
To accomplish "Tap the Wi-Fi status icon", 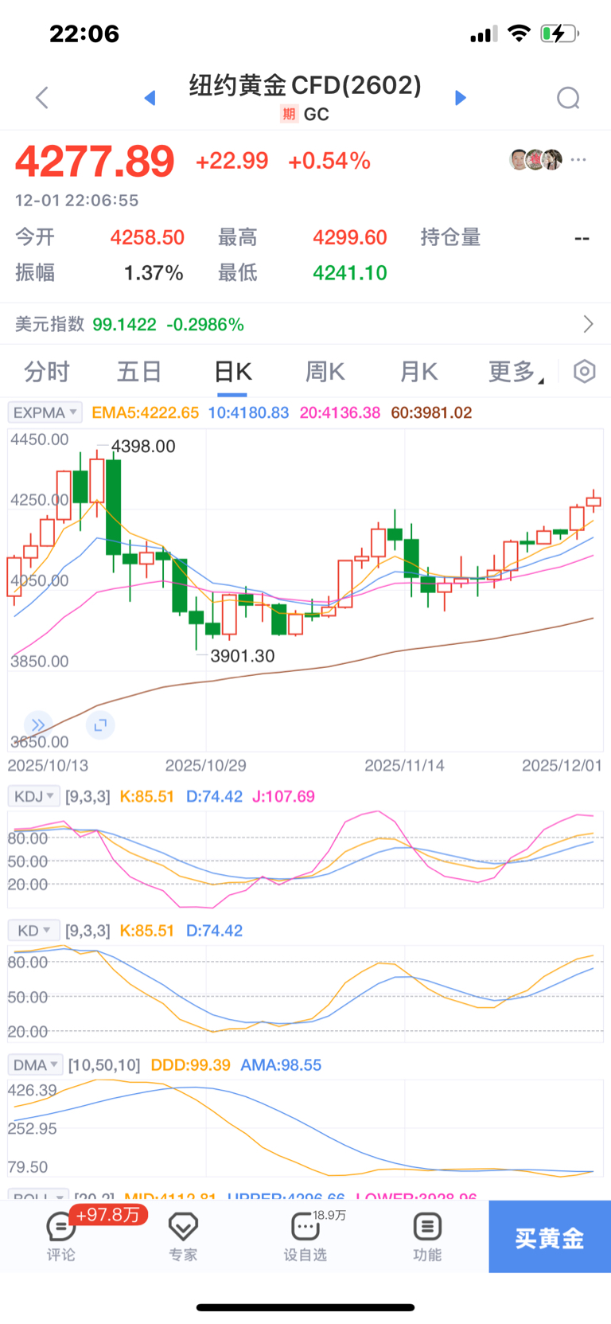I will click(520, 33).
